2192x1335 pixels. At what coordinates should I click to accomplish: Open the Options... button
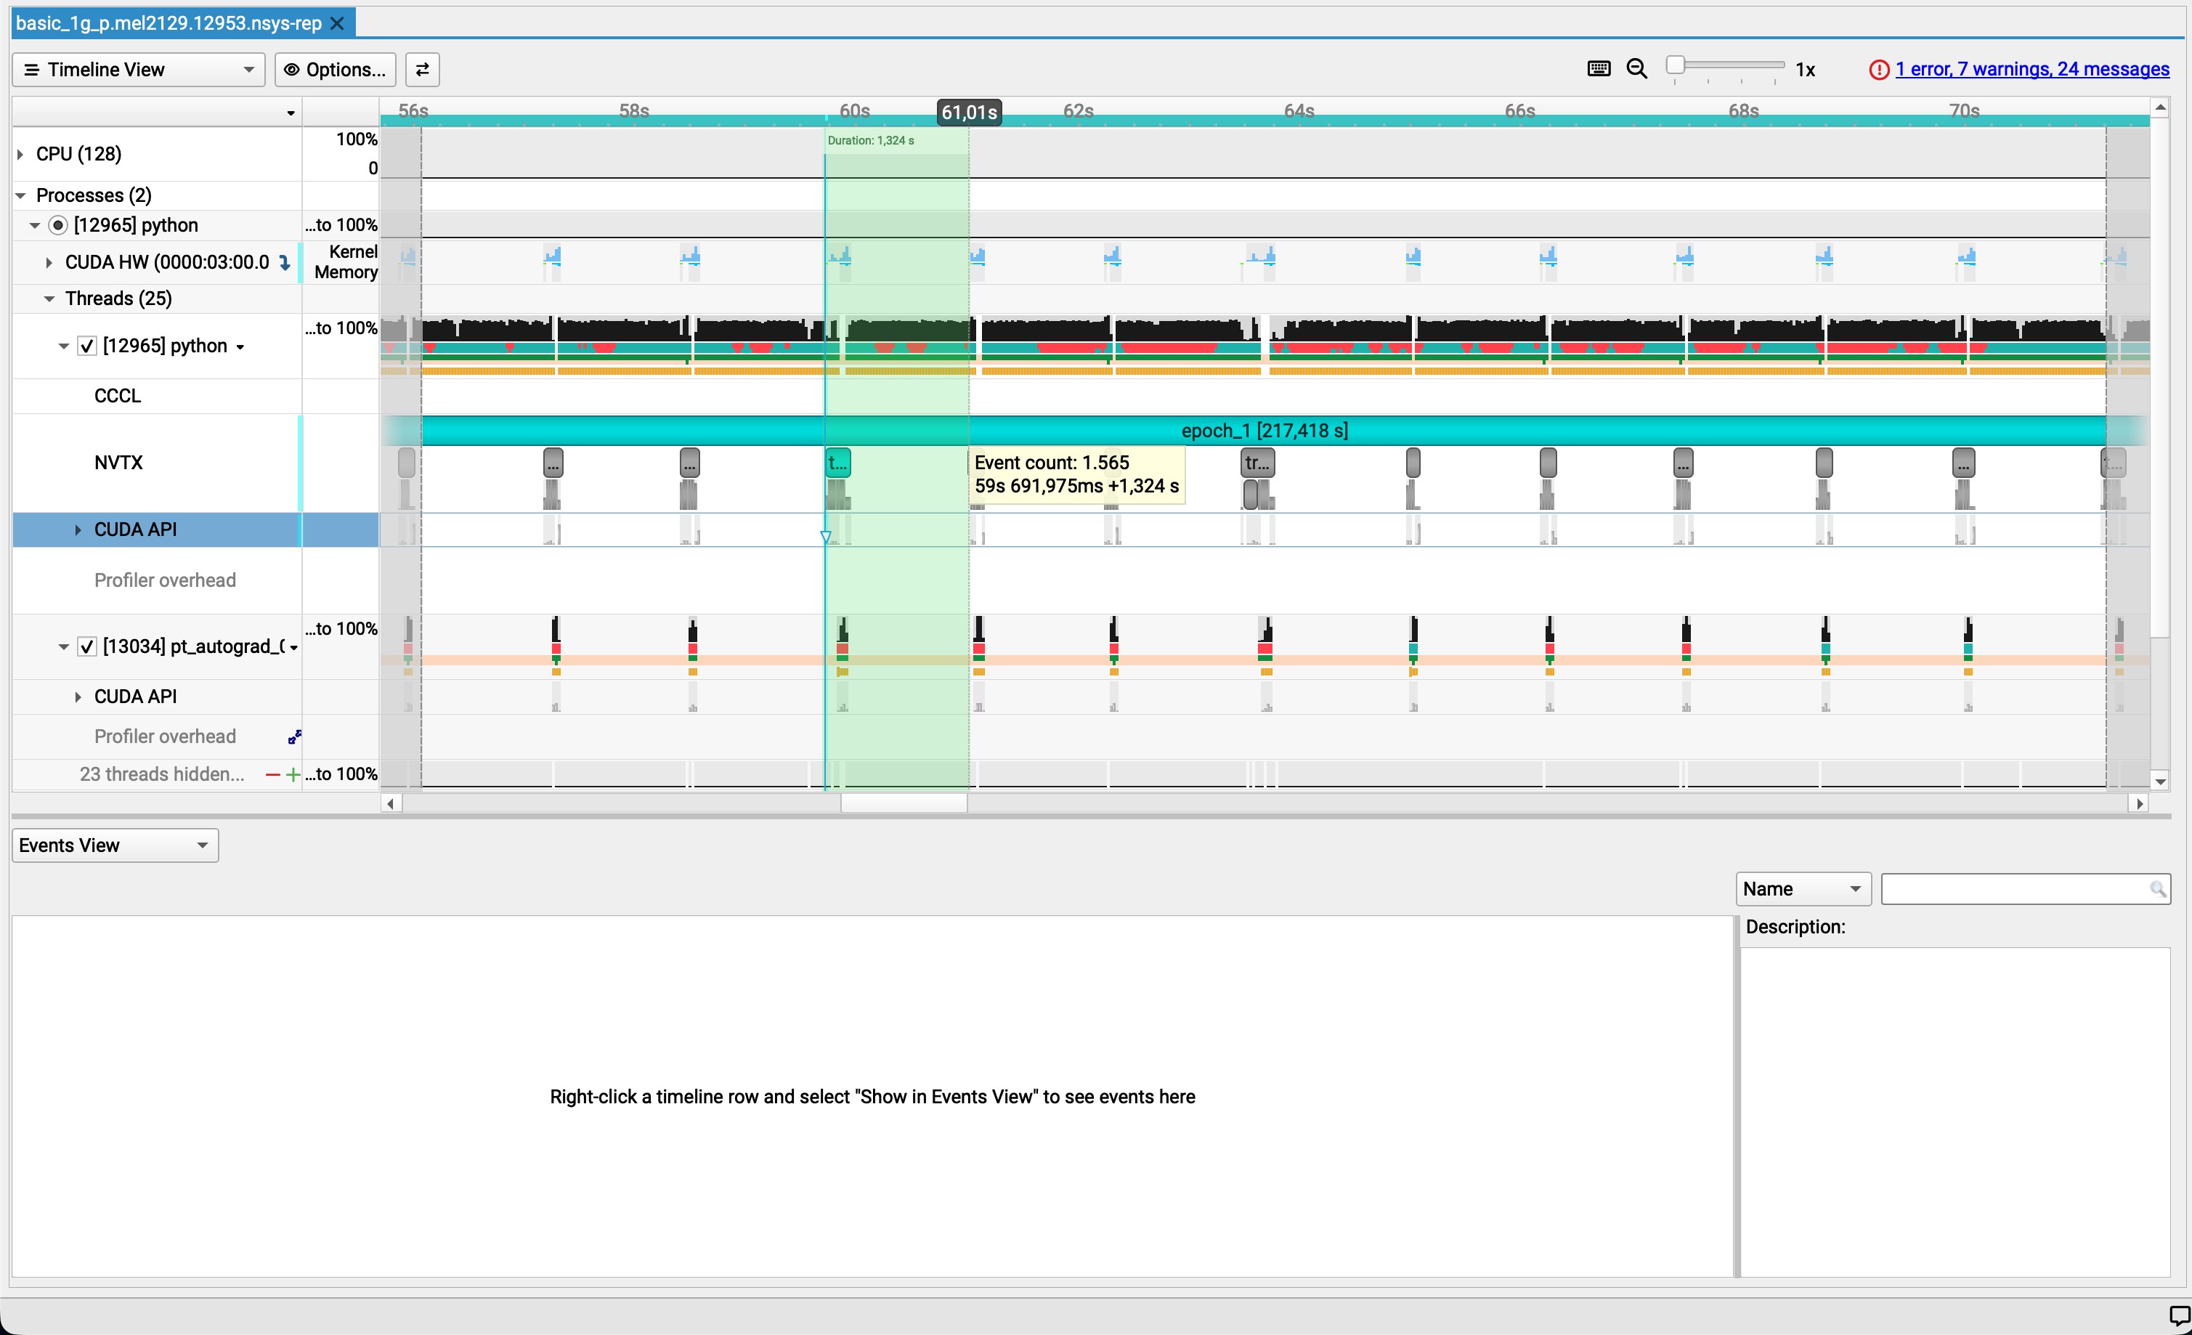click(336, 70)
